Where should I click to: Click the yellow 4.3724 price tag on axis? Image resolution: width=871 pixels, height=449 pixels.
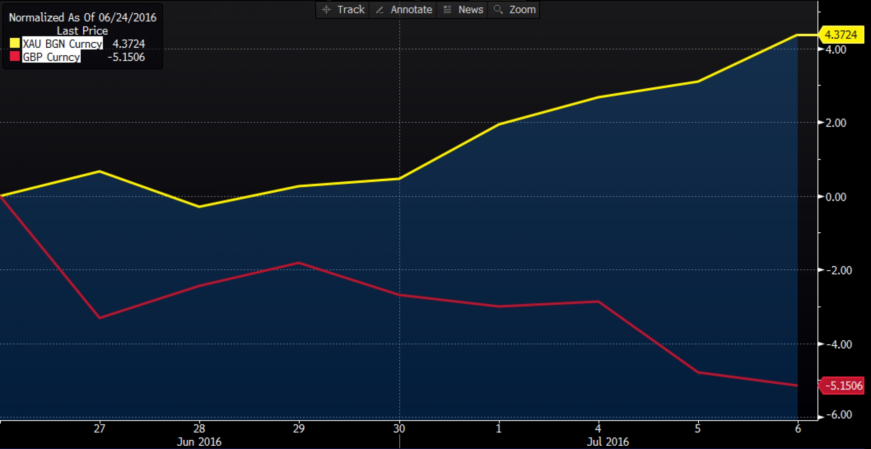841,35
